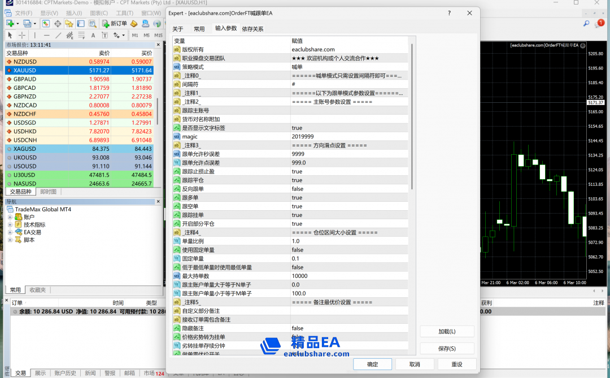Open the Data Window crosshair icon
610x378 pixels.
click(57, 23)
